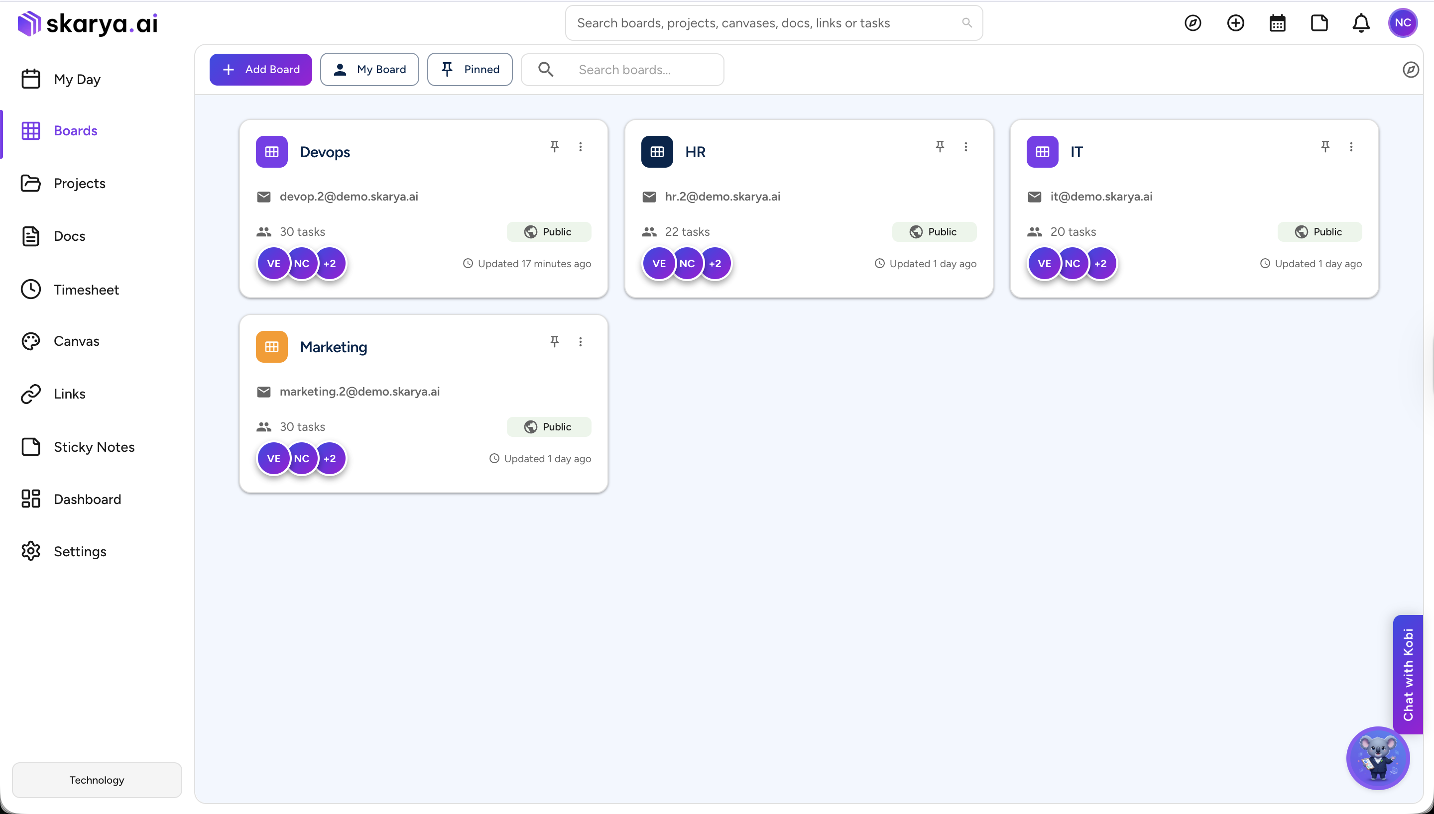Image resolution: width=1434 pixels, height=814 pixels.
Task: Open the quick create plus icon
Action: [x=1235, y=23]
